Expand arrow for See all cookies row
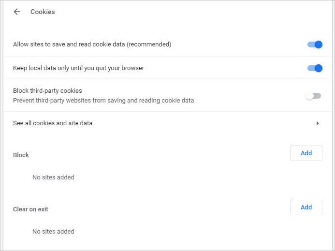This screenshot has height=251, width=335. pos(318,123)
